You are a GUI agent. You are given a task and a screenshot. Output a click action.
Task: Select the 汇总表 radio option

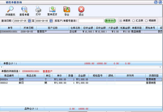133,20
